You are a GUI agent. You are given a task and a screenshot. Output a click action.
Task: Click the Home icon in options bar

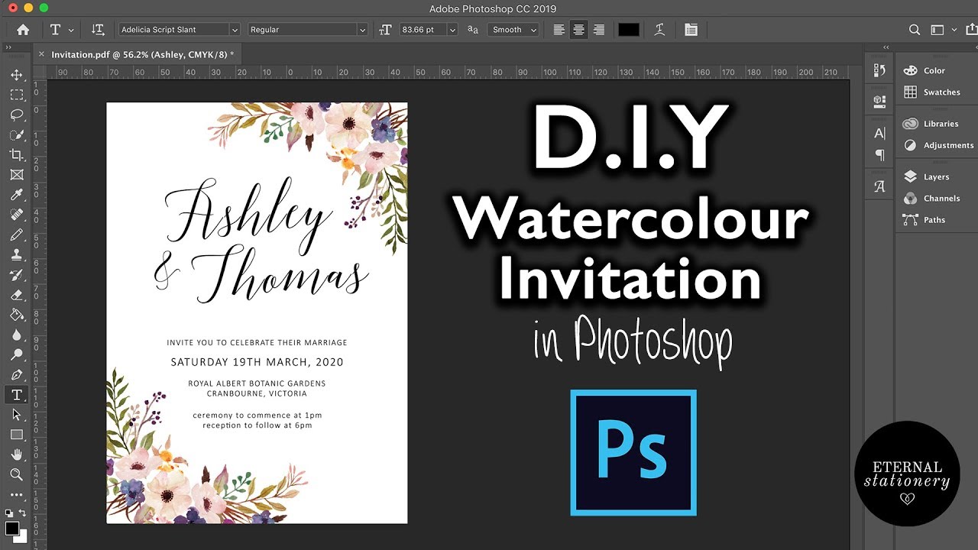point(23,30)
